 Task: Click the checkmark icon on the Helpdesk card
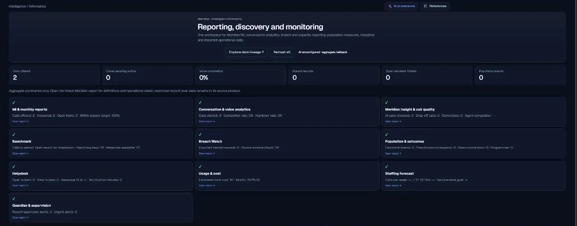click(14, 166)
